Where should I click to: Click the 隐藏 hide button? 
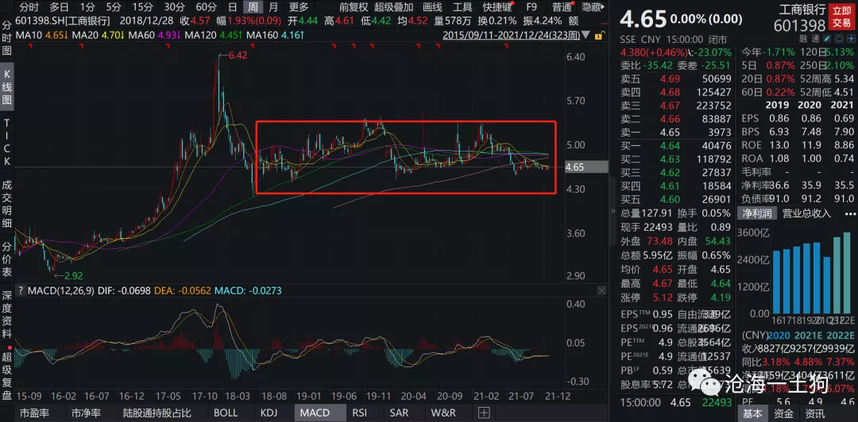[592, 7]
